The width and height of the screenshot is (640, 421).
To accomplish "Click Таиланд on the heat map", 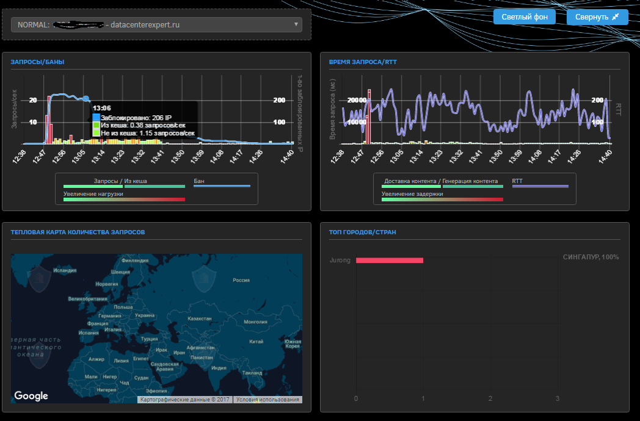I will tap(252, 373).
